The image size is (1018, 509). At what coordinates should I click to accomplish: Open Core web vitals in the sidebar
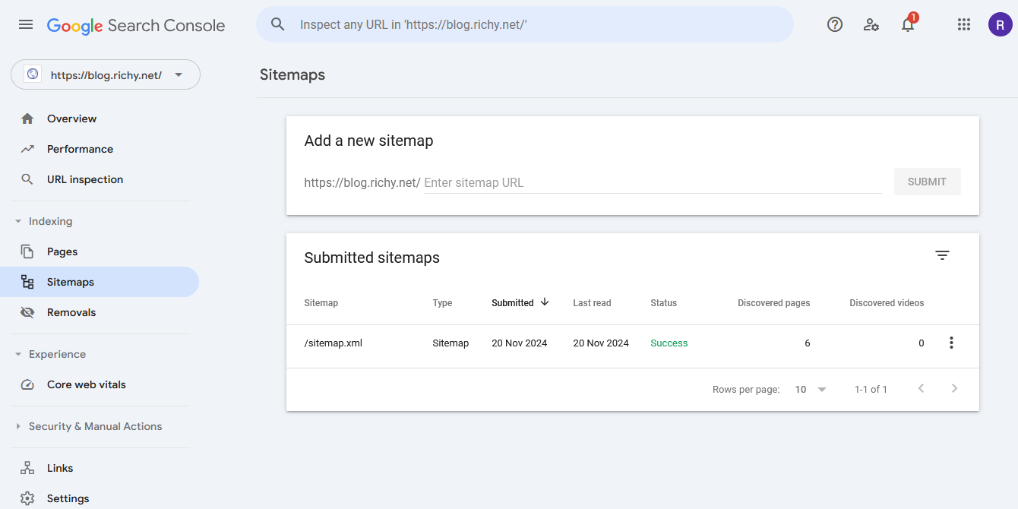(x=100, y=384)
